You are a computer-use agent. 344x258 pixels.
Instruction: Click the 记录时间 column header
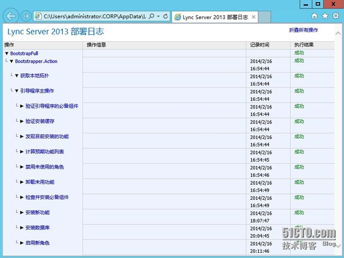[260, 45]
